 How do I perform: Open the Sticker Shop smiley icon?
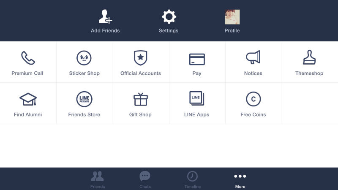tap(84, 58)
